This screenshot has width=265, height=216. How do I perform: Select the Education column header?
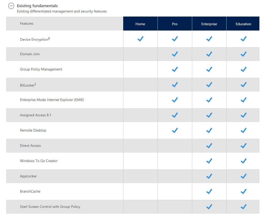(243, 24)
